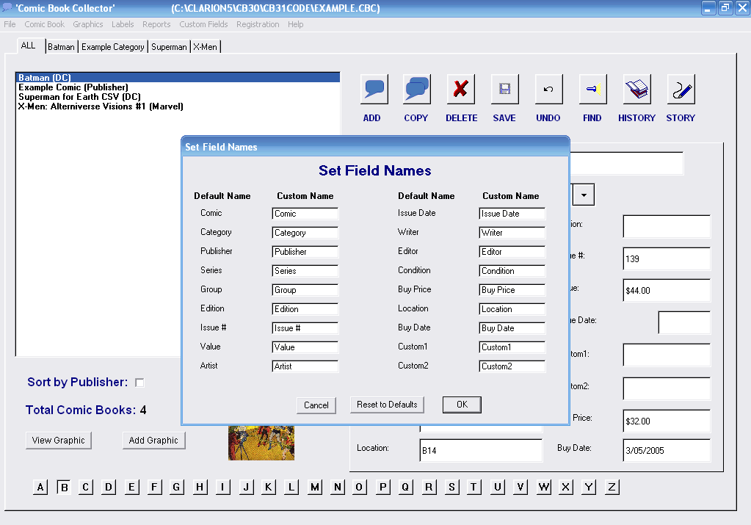This screenshot has height=525, width=751.
Task: Open the dropdown arrow beside the field
Action: (x=583, y=194)
